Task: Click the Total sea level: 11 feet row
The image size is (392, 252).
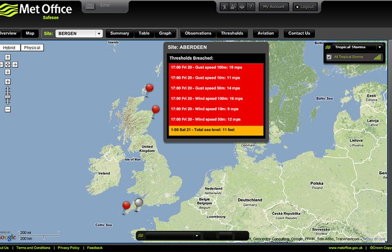Action: click(x=216, y=130)
